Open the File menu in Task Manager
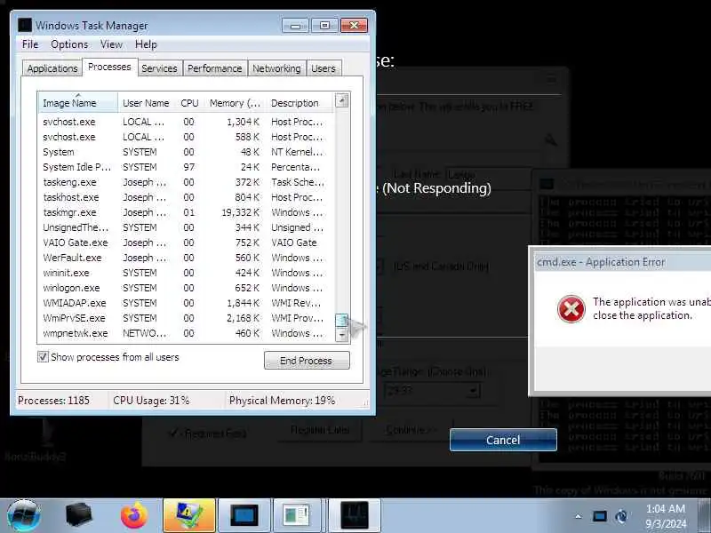Viewport: 711px width, 533px height. (30, 44)
